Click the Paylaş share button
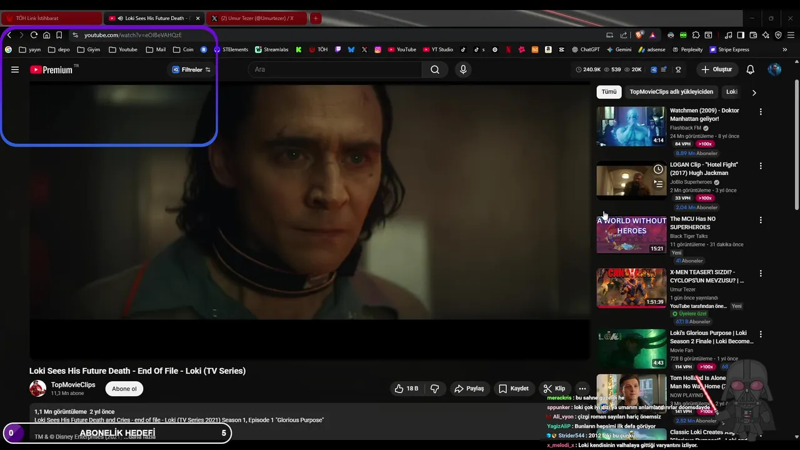Viewport: 800px width, 450px height. [469, 388]
